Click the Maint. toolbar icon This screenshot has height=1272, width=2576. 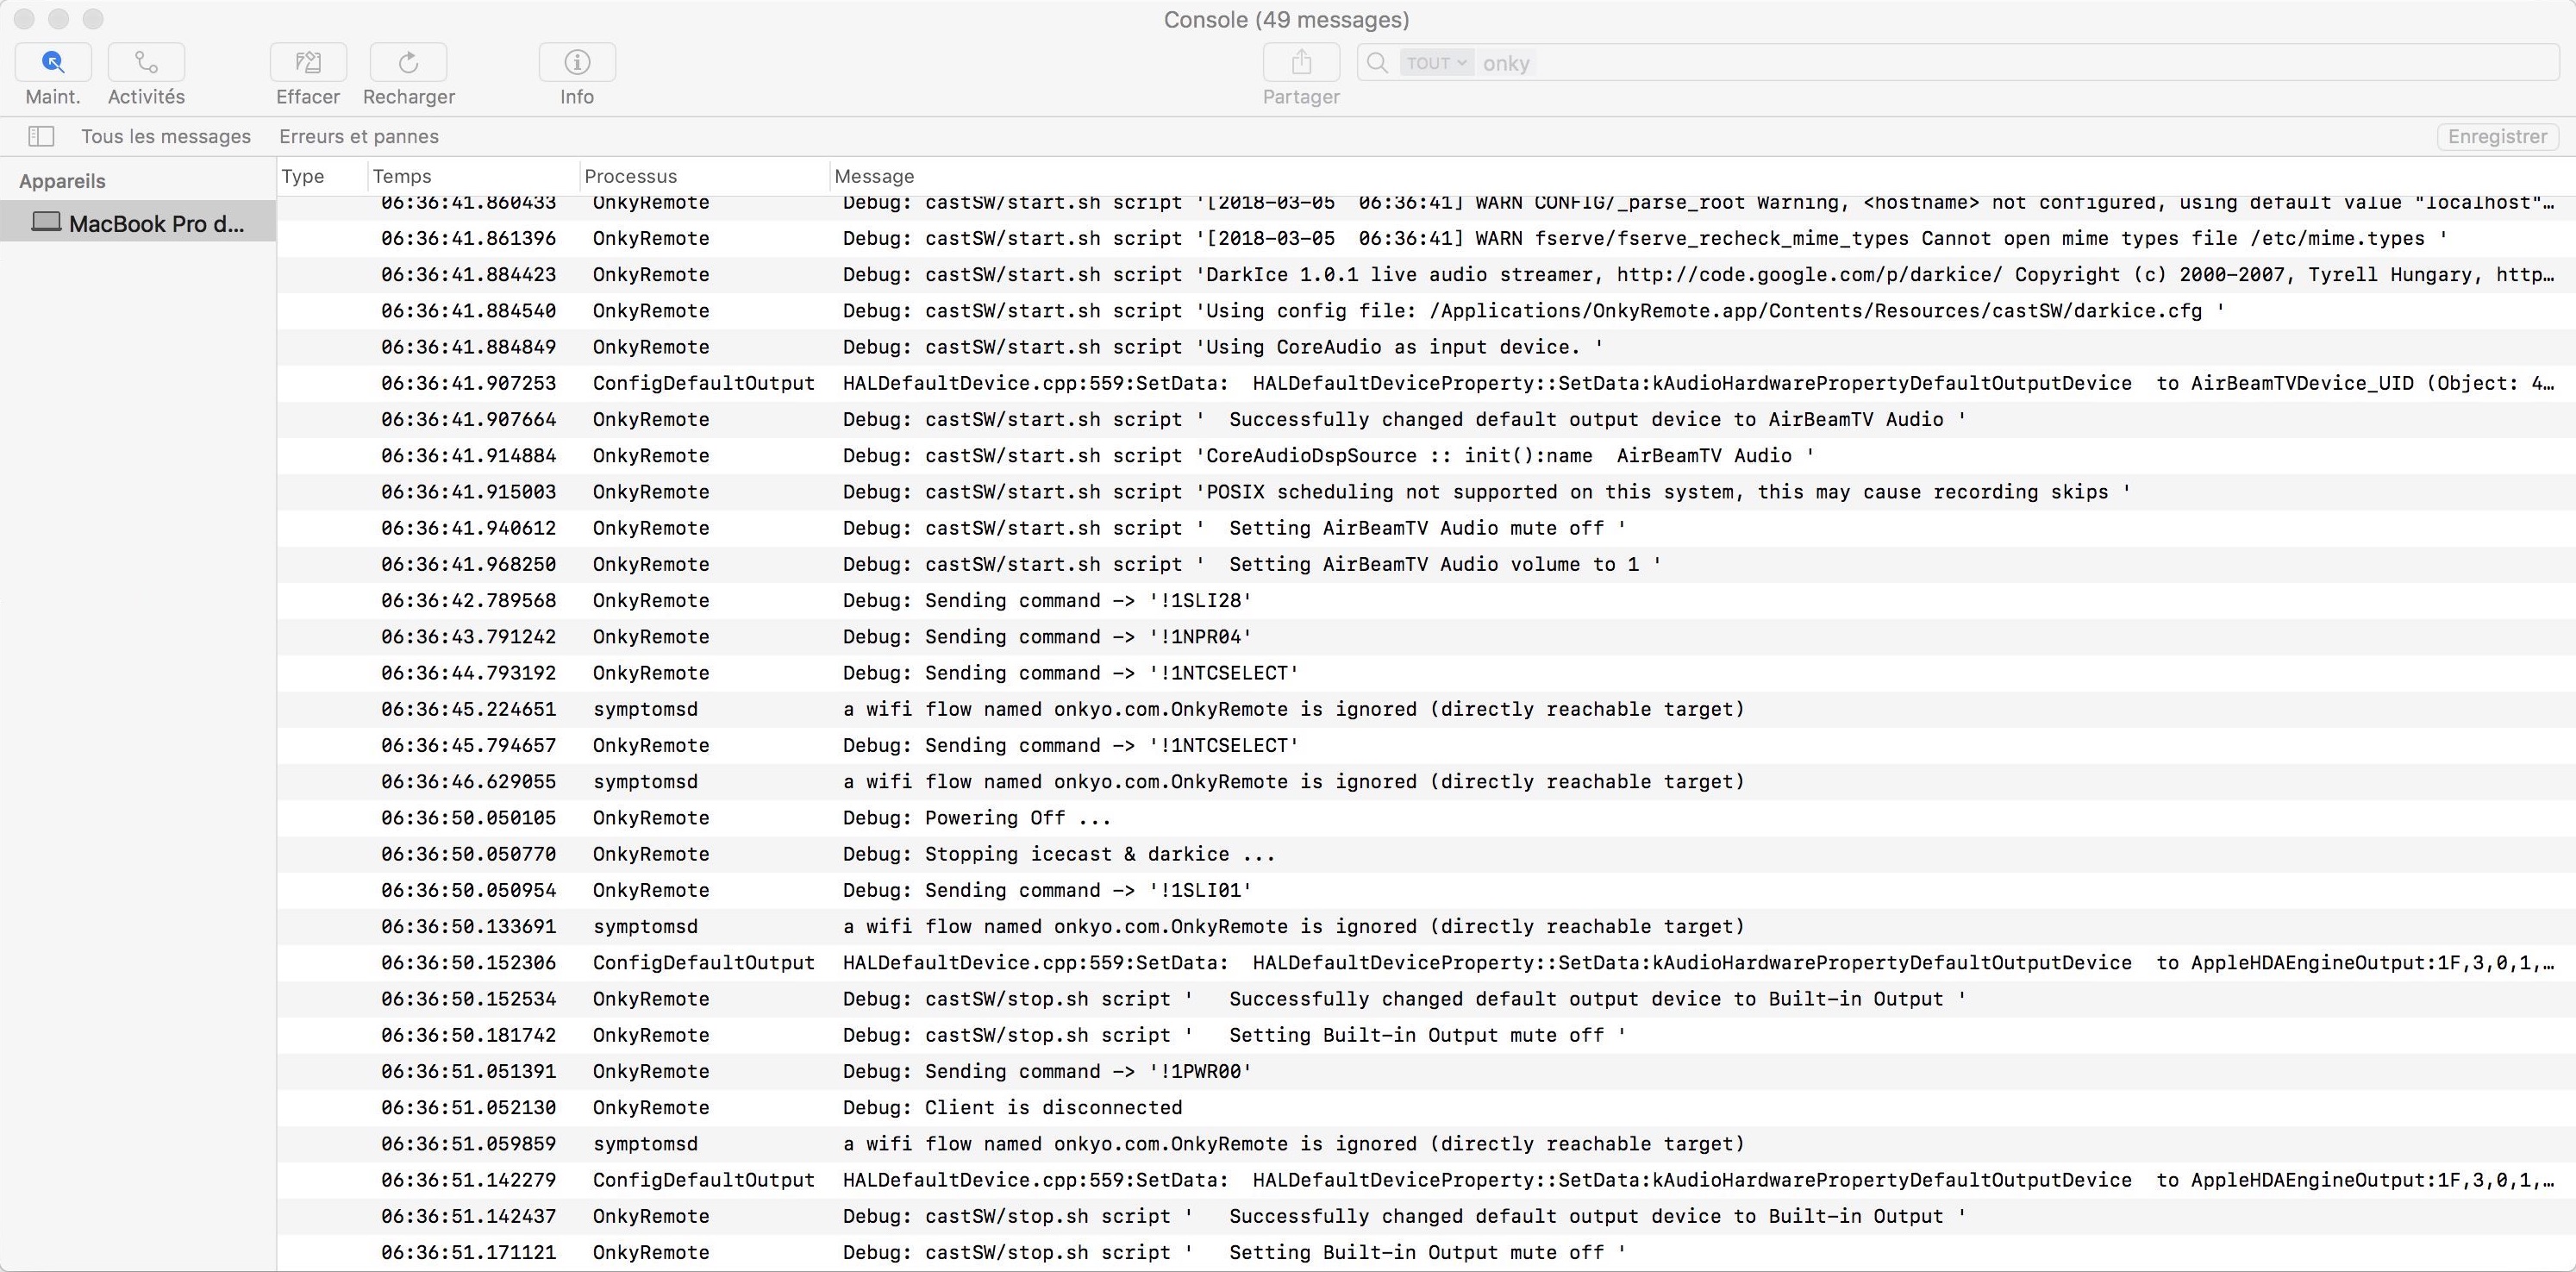click(x=52, y=62)
